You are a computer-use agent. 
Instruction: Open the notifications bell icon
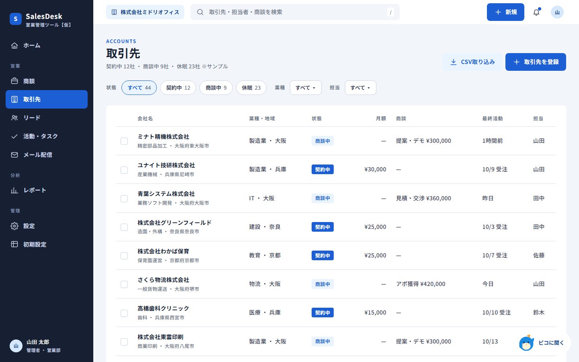tap(536, 12)
